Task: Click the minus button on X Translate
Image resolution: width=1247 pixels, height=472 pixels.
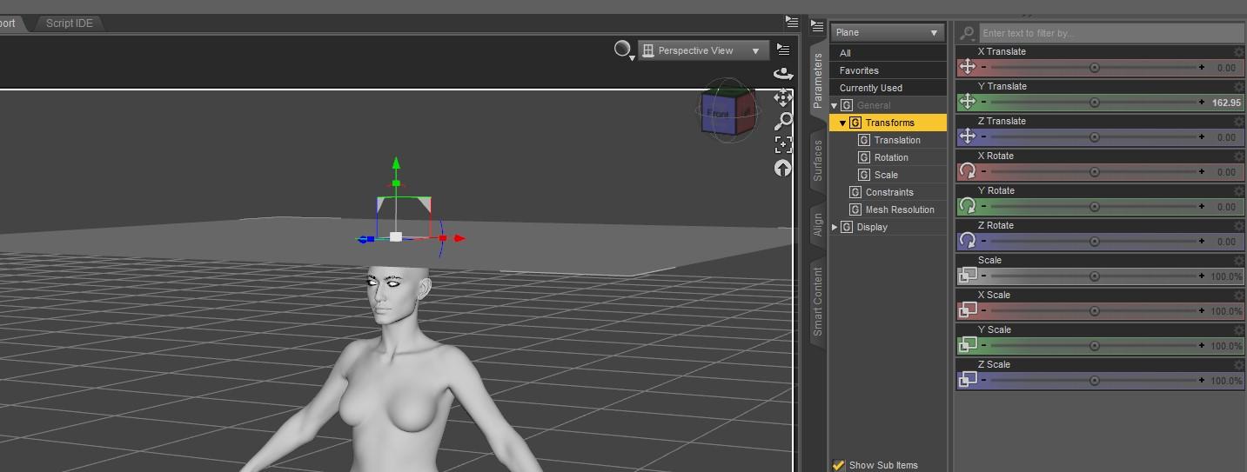Action: click(x=984, y=67)
